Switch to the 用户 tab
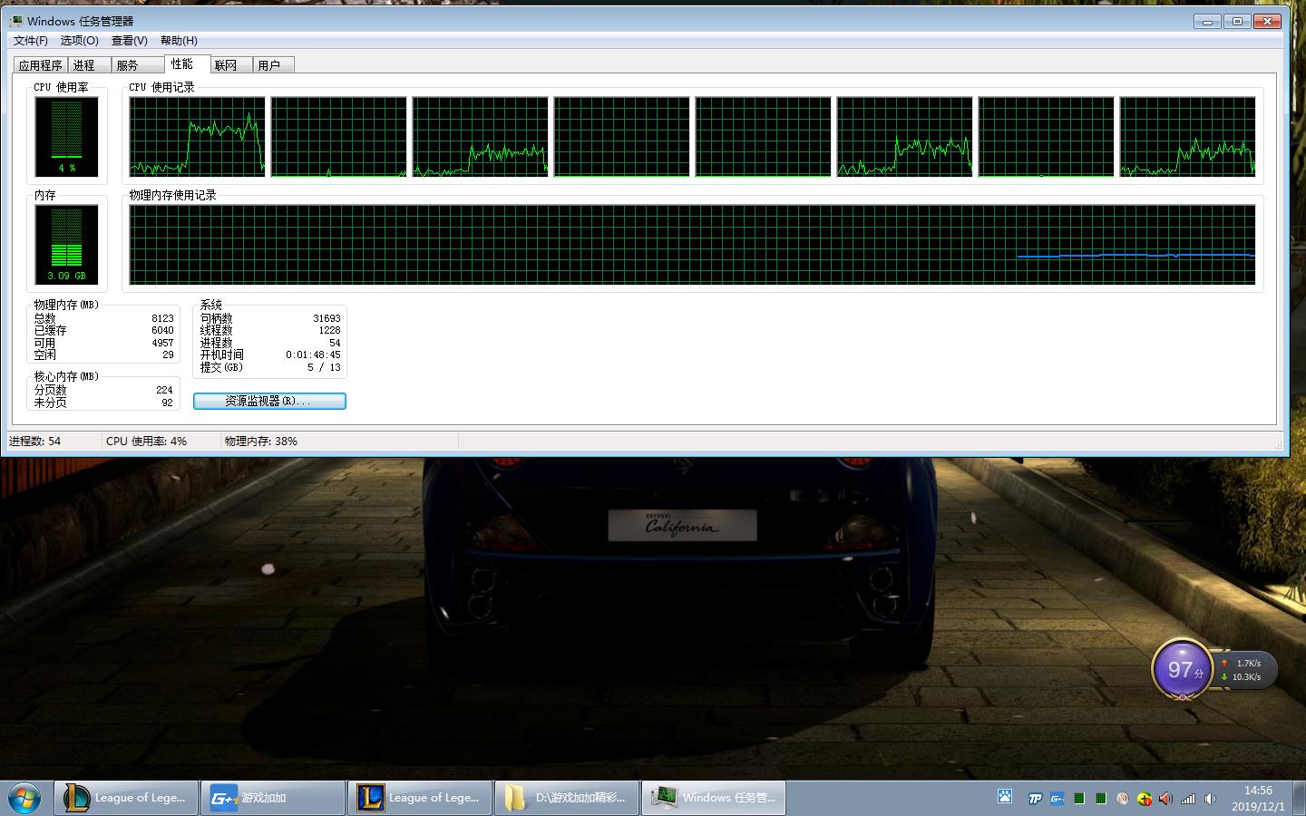 [x=273, y=65]
